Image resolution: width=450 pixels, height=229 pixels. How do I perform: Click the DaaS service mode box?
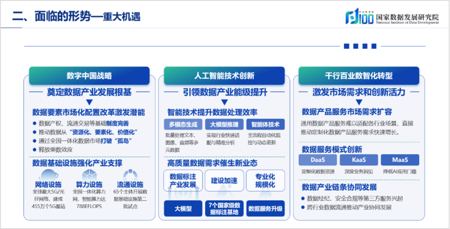(318, 160)
